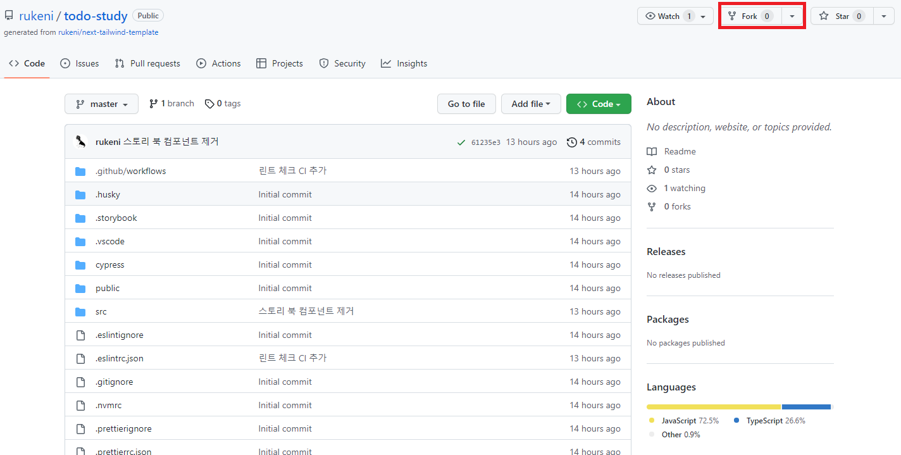This screenshot has width=901, height=455.
Task: Click the JavaScript 72.5% language entry
Action: click(683, 420)
